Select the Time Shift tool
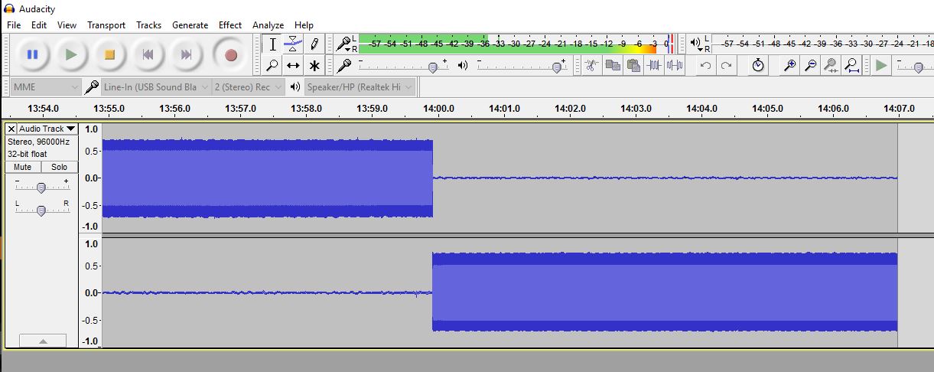934x372 pixels. [x=293, y=66]
